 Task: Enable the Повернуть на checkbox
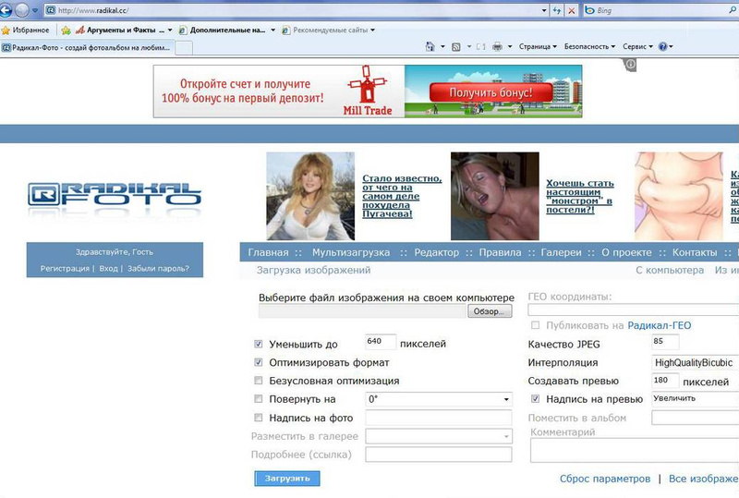[259, 399]
